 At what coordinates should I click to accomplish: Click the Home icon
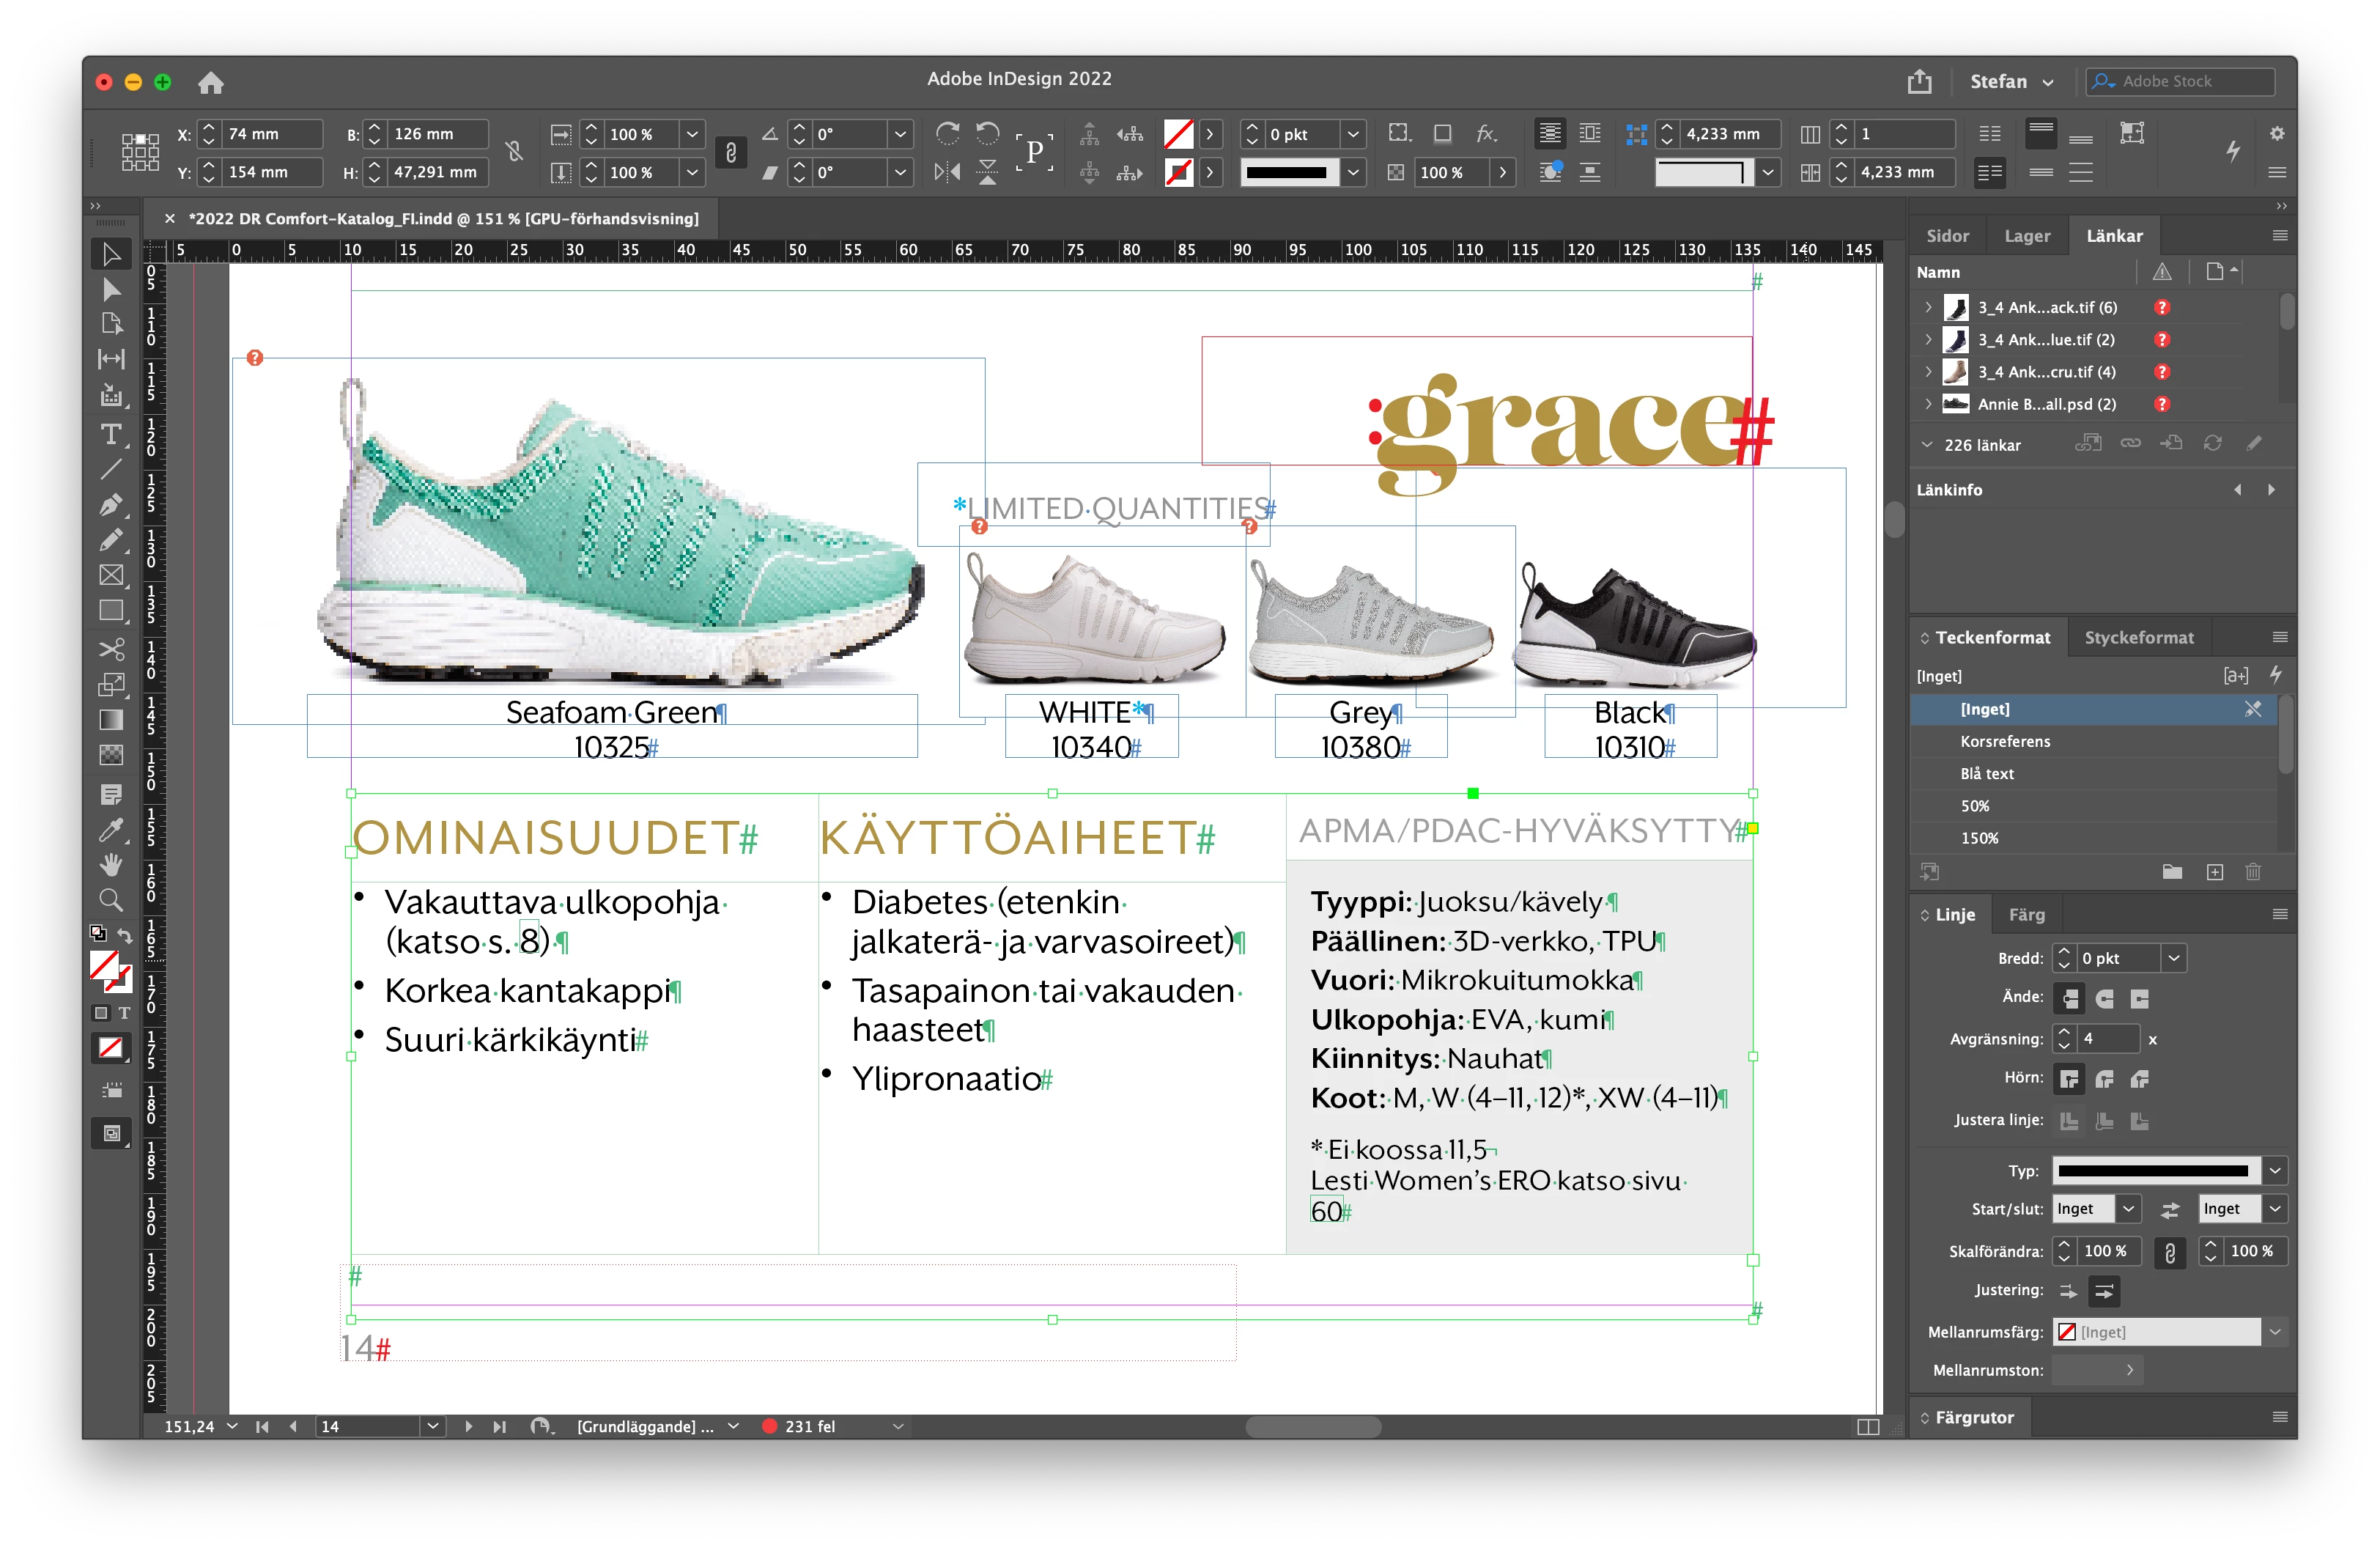[x=210, y=83]
